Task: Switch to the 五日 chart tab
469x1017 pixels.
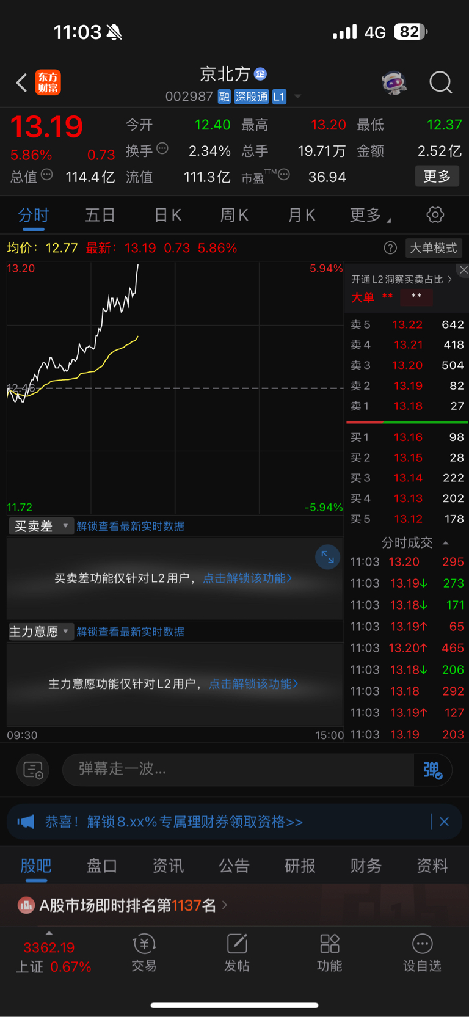Action: pyautogui.click(x=100, y=215)
